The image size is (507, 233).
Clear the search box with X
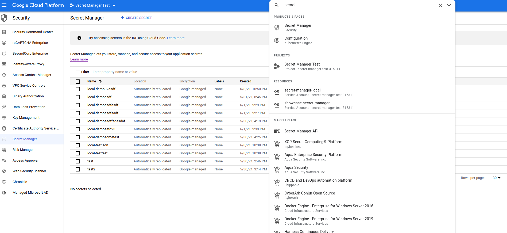(x=440, y=5)
